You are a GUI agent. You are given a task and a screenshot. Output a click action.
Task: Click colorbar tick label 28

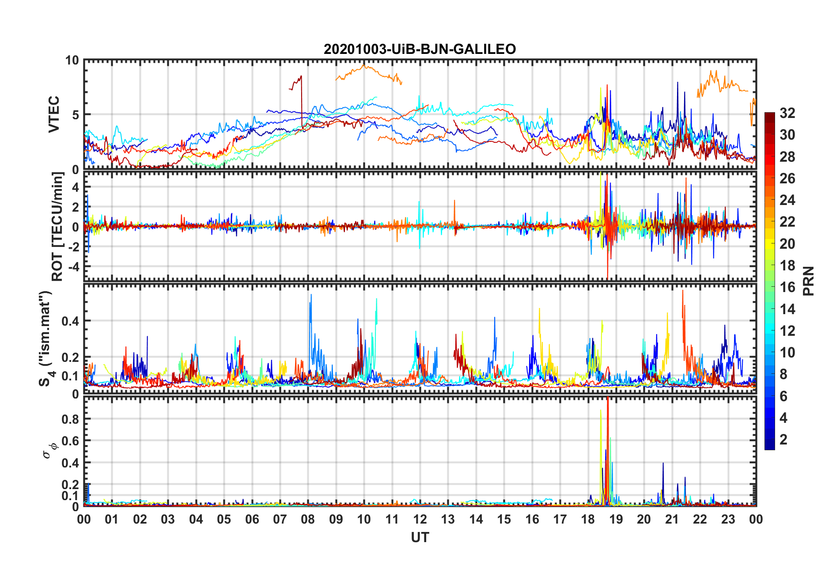[787, 157]
